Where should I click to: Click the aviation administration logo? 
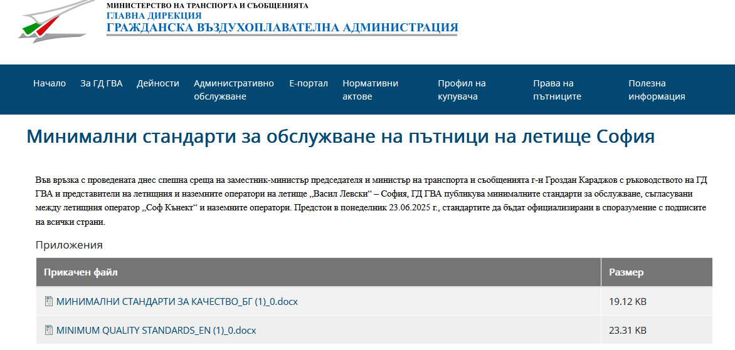pos(56,21)
